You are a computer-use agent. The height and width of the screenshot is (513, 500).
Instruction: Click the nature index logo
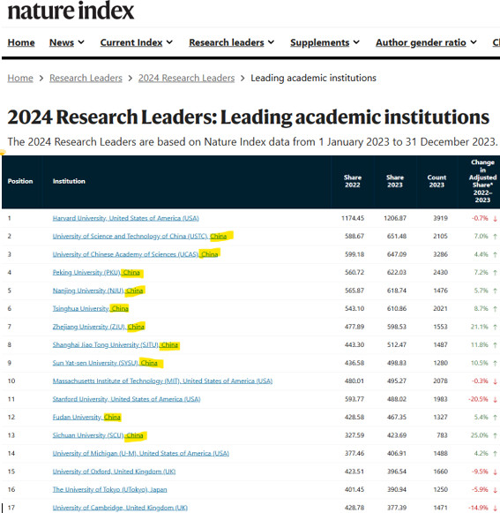[x=71, y=11]
